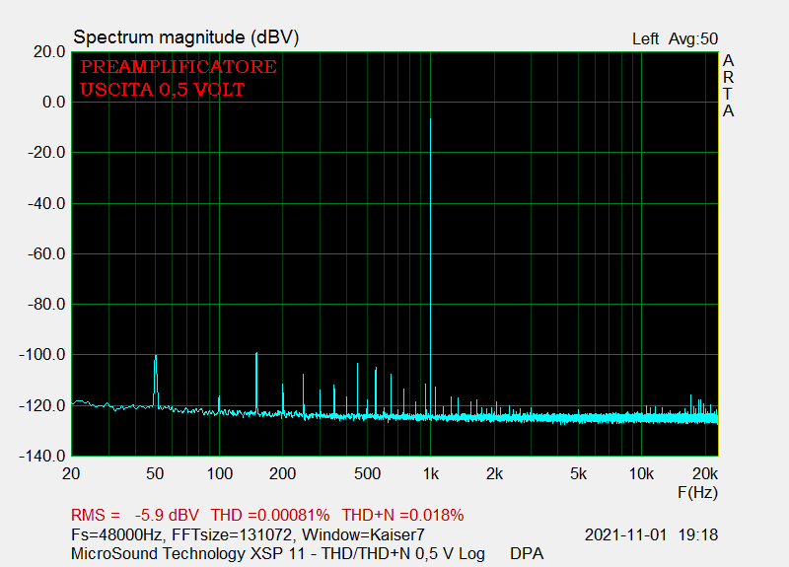Click the -140.0 y-axis value
This screenshot has width=789, height=567.
pyautogui.click(x=42, y=457)
